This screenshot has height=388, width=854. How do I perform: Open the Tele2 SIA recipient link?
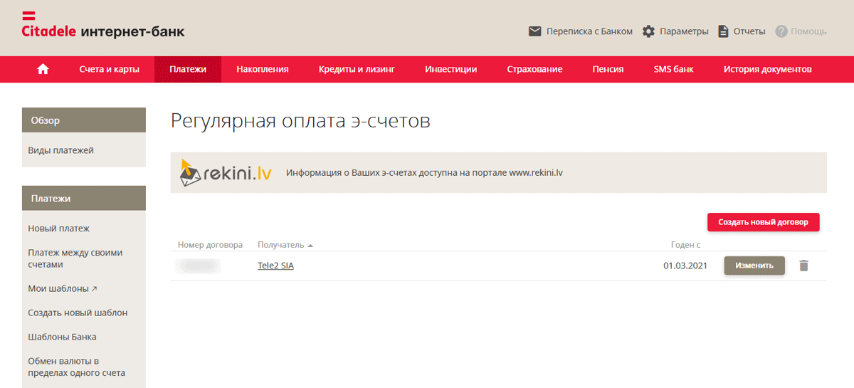(x=275, y=266)
